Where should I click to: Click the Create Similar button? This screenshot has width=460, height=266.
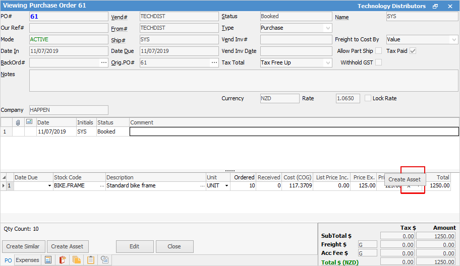click(x=23, y=247)
